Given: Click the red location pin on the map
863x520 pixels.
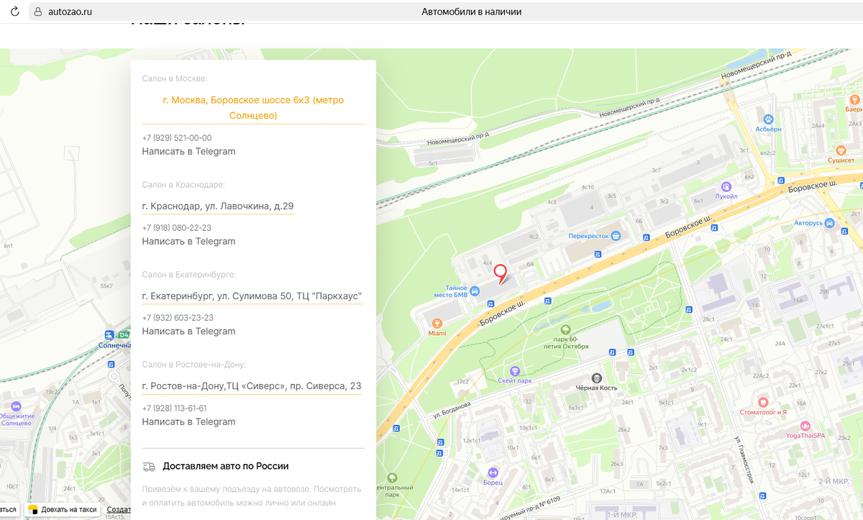Looking at the screenshot, I should point(500,274).
